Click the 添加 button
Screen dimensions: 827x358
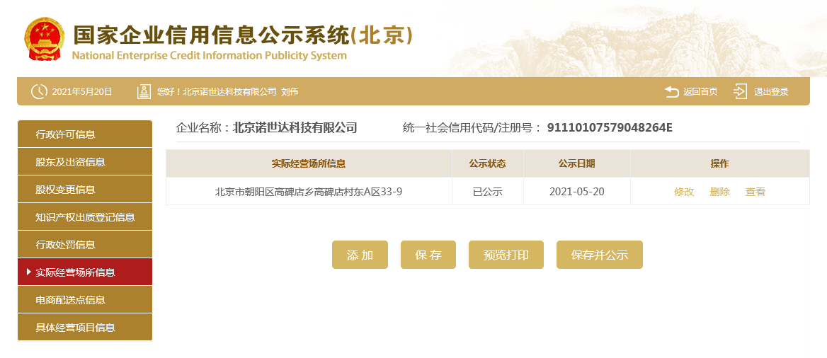pyautogui.click(x=360, y=255)
